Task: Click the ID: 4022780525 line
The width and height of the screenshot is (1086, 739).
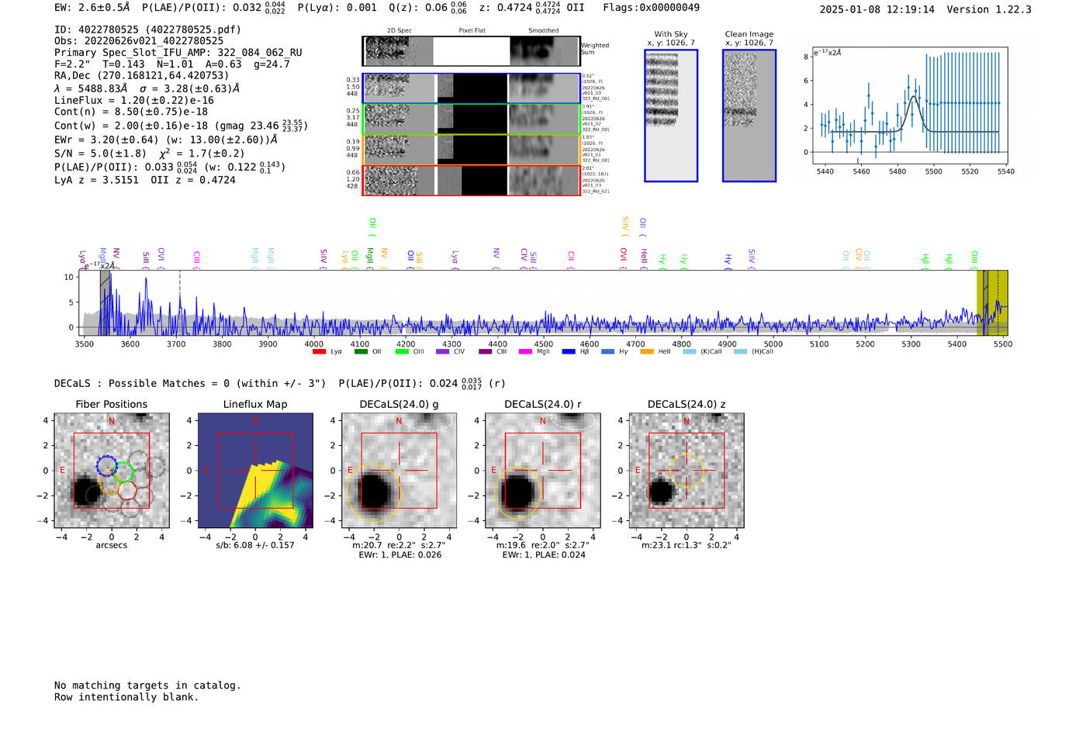Action: coord(147,29)
